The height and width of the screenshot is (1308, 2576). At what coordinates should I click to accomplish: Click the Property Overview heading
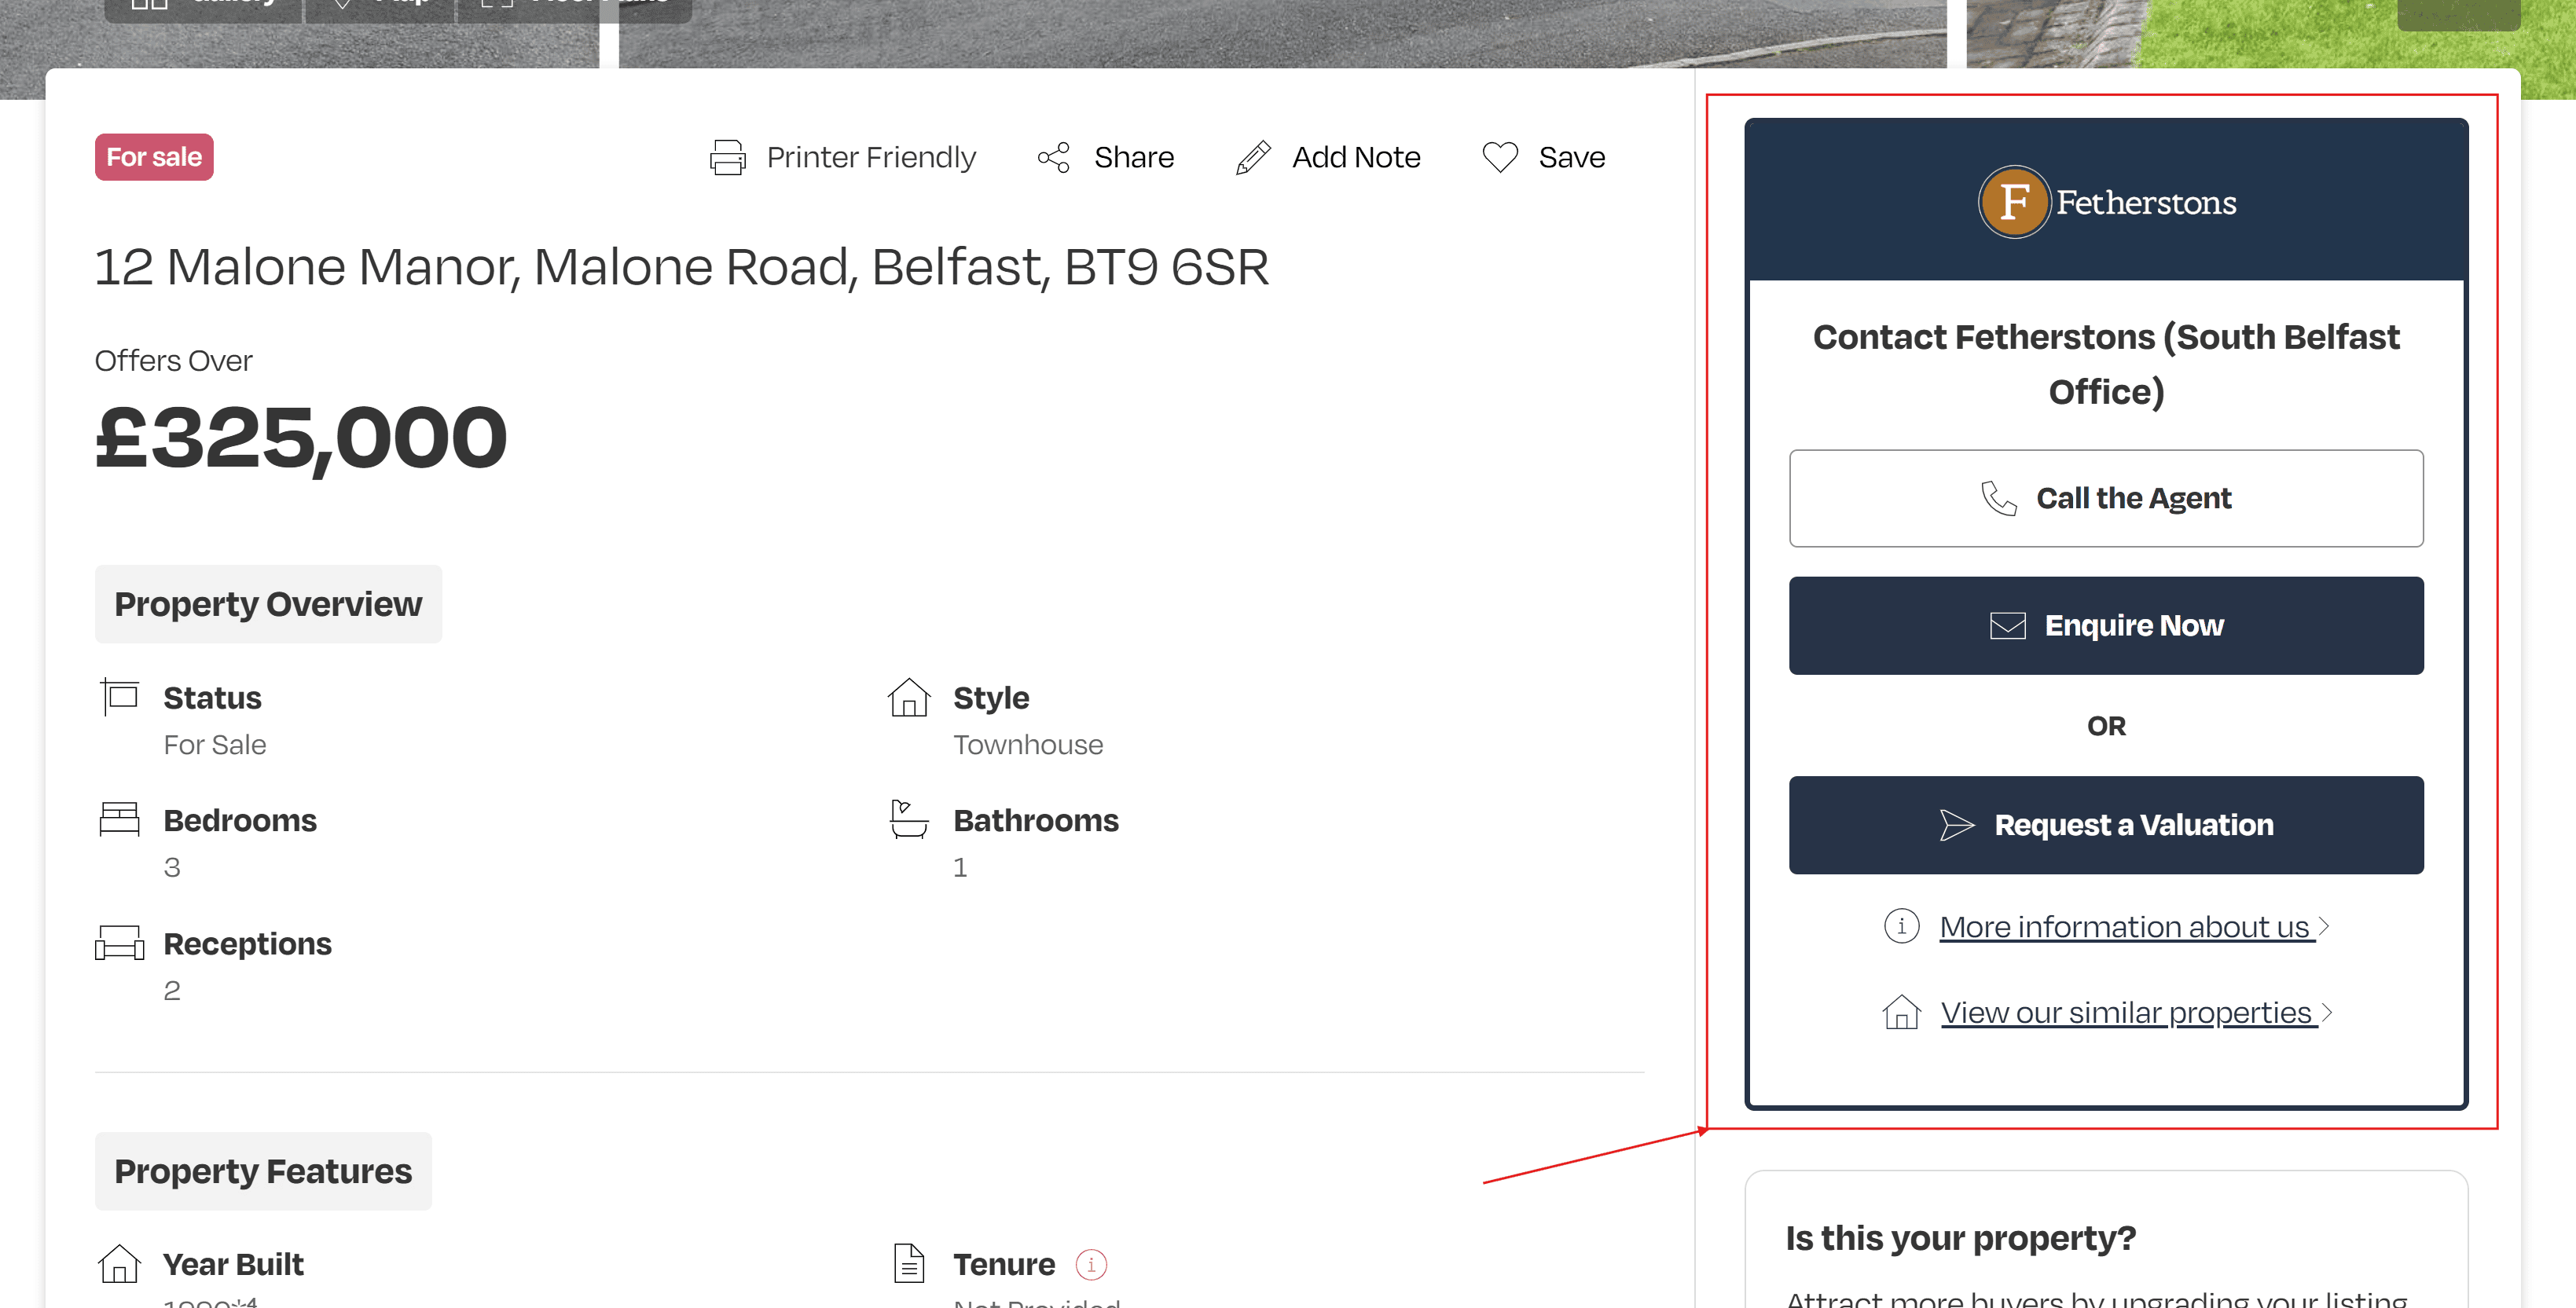[268, 604]
